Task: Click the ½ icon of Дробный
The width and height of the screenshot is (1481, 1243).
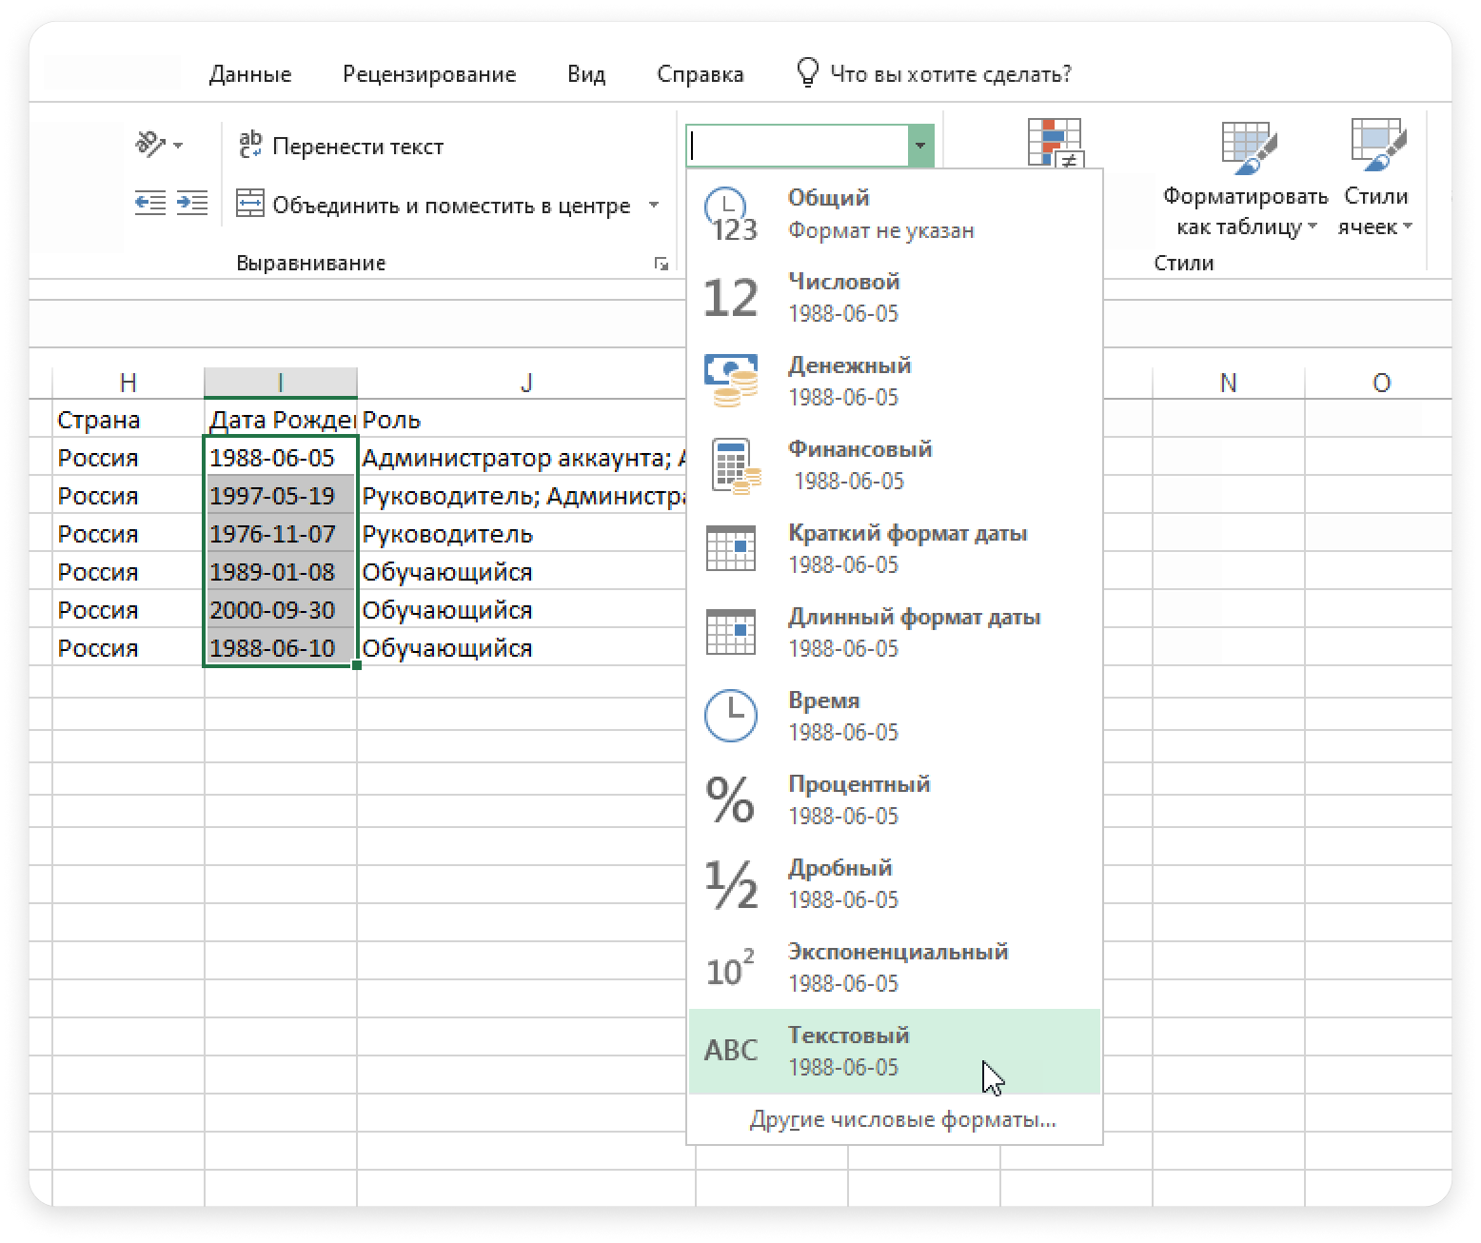Action: [730, 884]
